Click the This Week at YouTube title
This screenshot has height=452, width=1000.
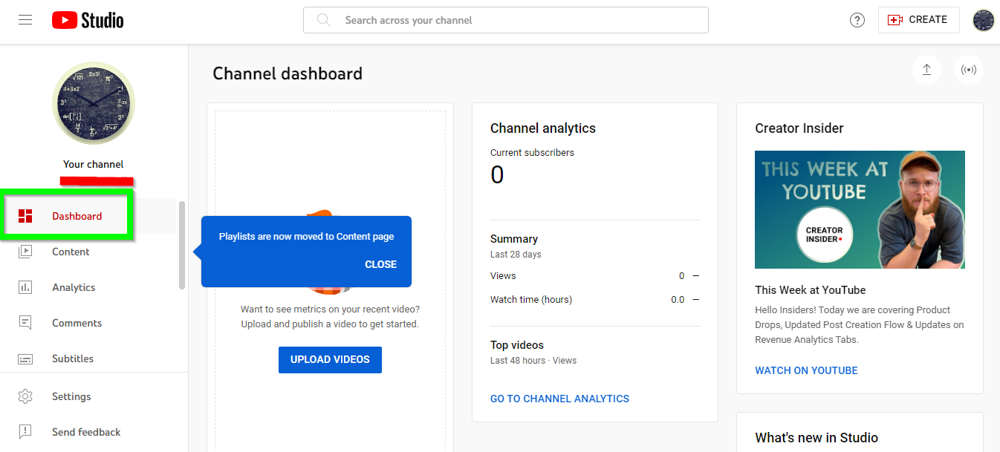pyautogui.click(x=811, y=290)
